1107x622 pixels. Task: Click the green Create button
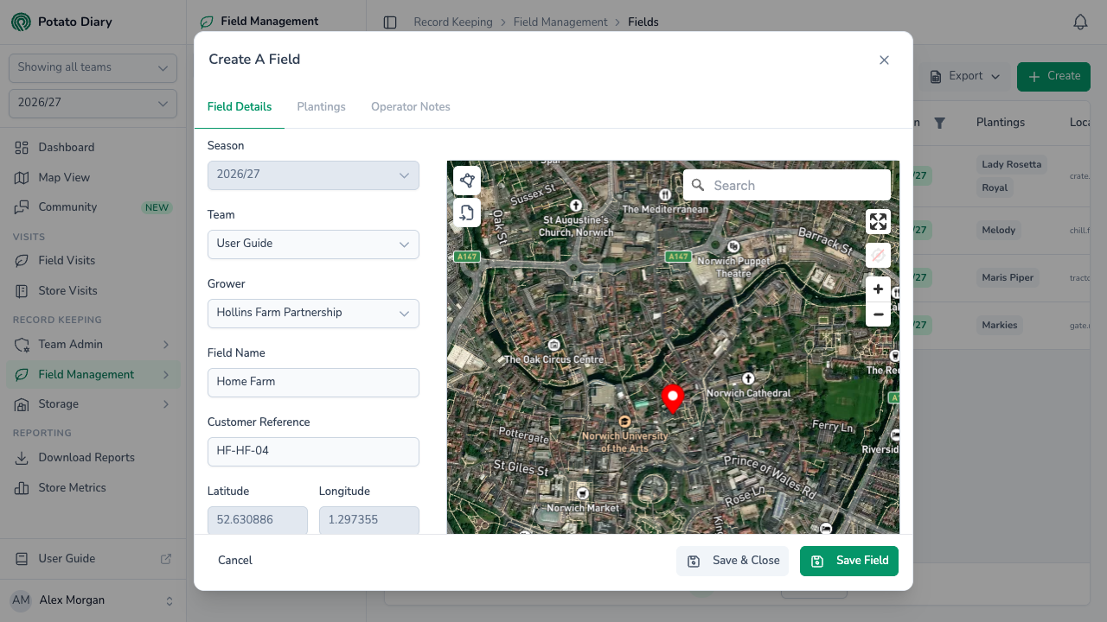(1053, 76)
